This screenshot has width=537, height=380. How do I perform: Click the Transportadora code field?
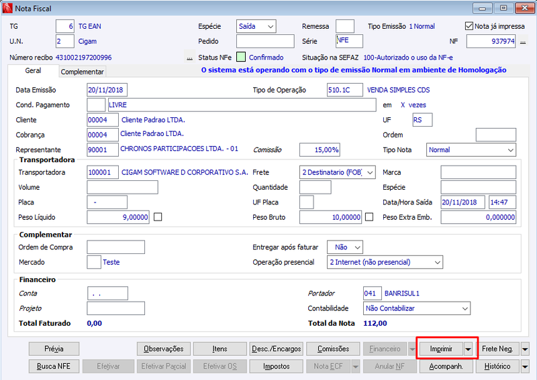[103, 172]
